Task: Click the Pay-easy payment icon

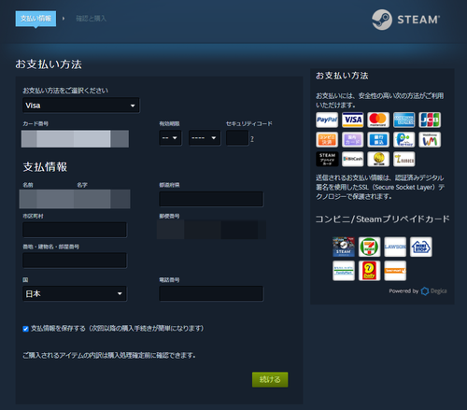Action: [404, 139]
